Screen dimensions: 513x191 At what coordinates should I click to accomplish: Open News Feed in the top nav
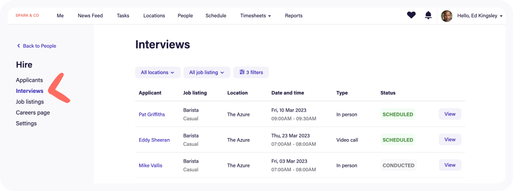(90, 16)
